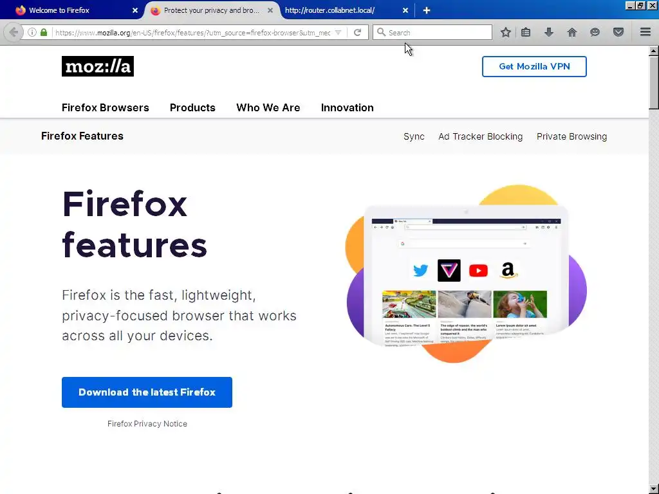
Task: Open the hamburger menu
Action: pyautogui.click(x=645, y=32)
